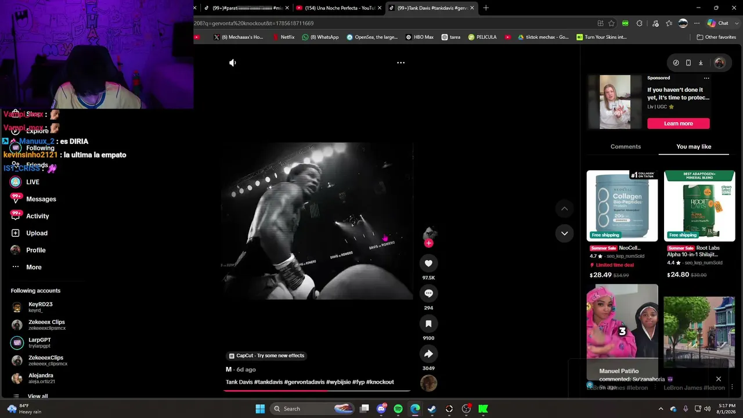Seek on the video progress bar
This screenshot has height=418, width=743.
pos(317,391)
